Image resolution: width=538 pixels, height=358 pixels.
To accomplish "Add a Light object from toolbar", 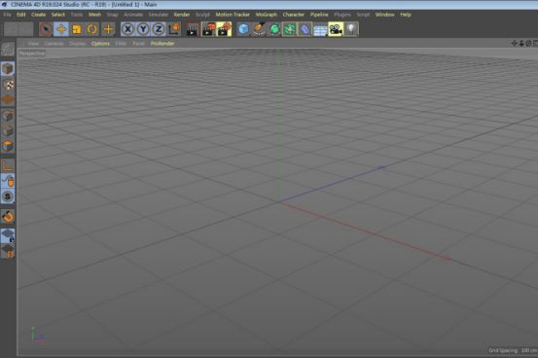I will [x=351, y=29].
